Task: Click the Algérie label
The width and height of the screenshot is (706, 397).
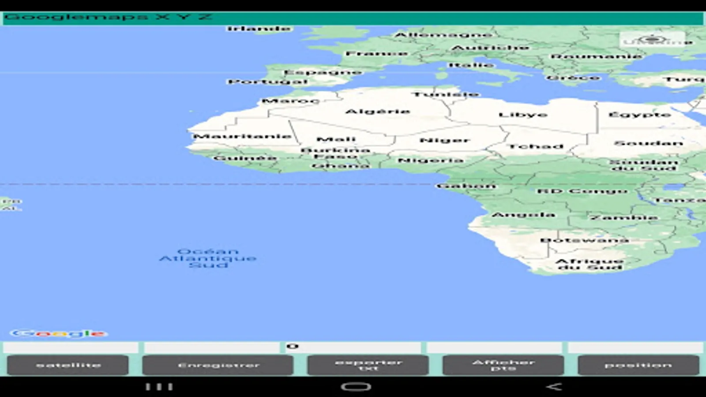Action: [378, 111]
